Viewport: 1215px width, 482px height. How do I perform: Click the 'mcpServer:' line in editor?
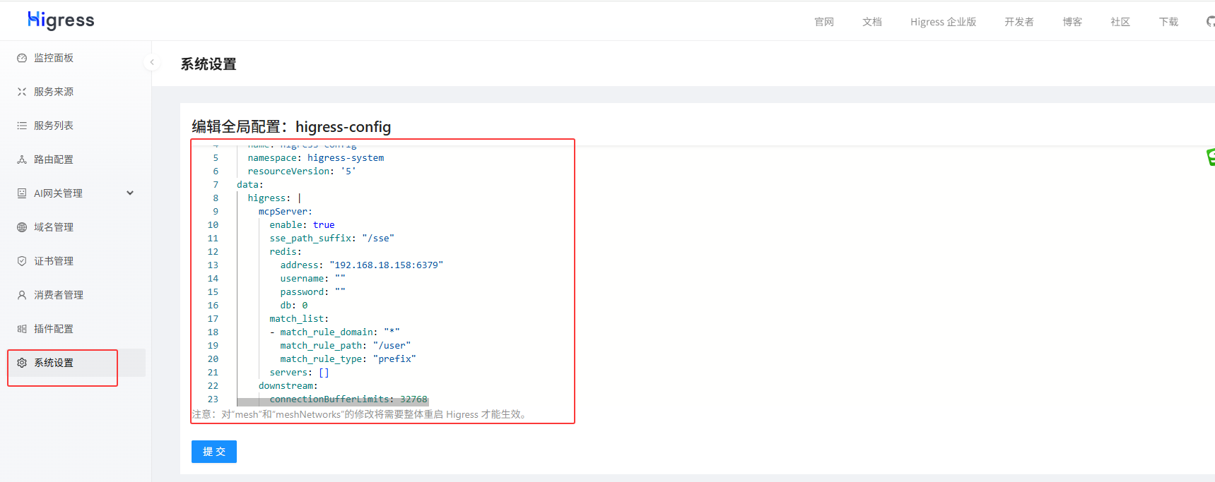(x=286, y=212)
